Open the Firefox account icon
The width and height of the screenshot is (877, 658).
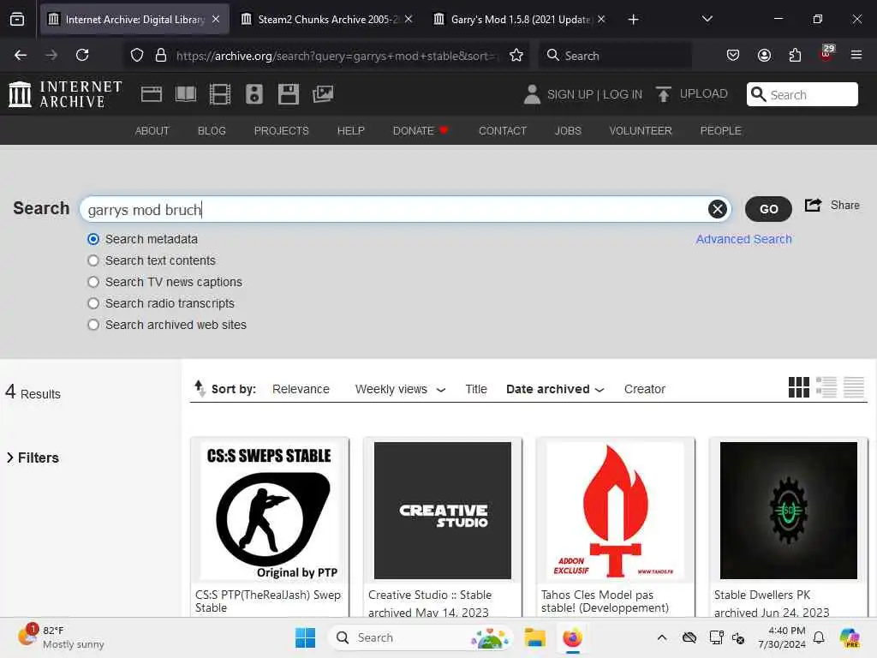(764, 56)
